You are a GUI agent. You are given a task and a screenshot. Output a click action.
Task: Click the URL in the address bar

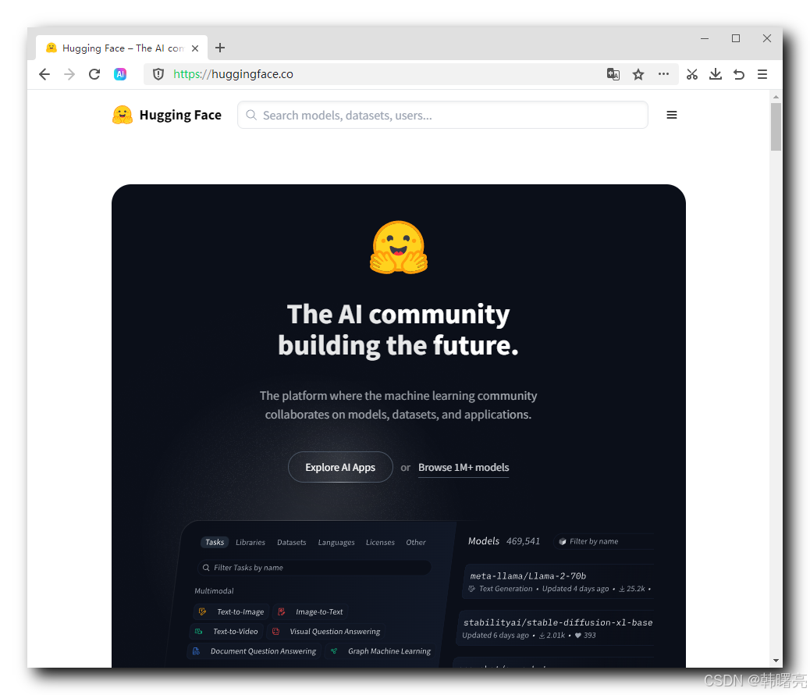233,74
